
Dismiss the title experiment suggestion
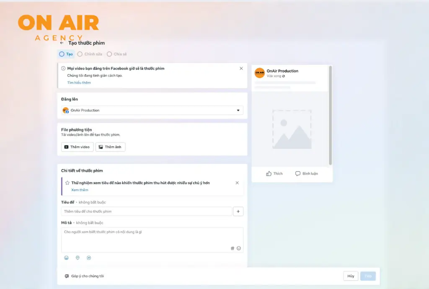click(237, 183)
